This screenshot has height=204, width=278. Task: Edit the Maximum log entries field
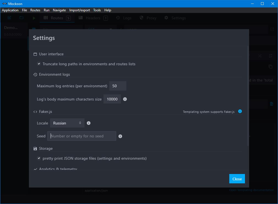coord(118,86)
